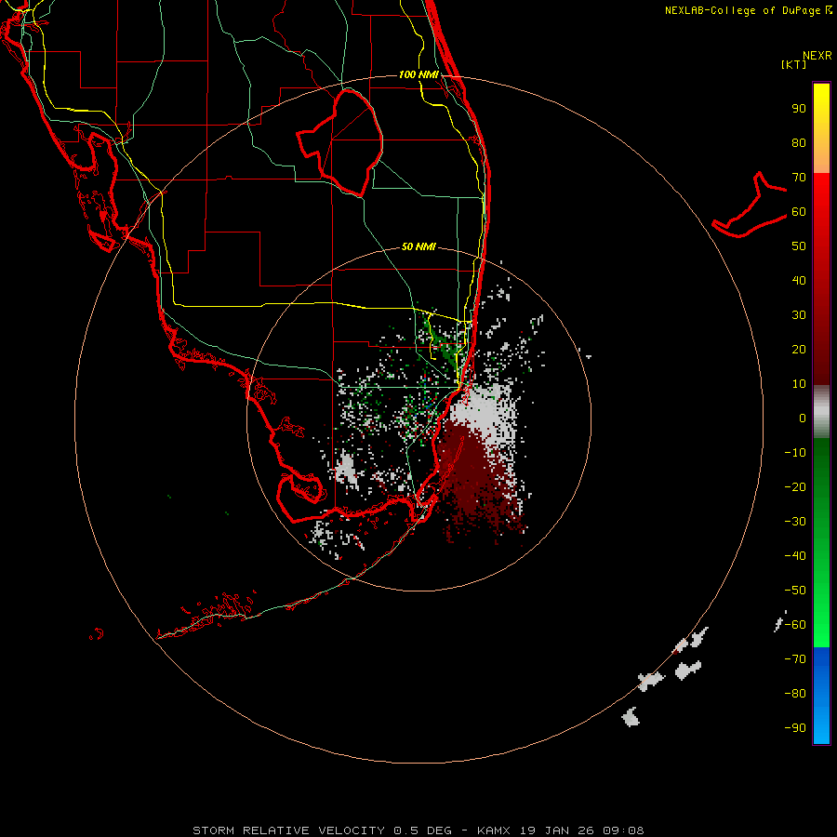Click the -40 value on velocity scale
The width and height of the screenshot is (837, 837).
click(x=795, y=556)
